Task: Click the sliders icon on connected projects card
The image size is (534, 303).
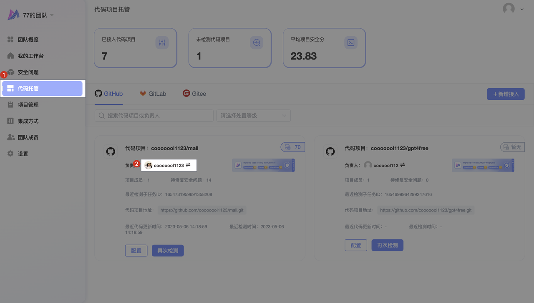Action: (162, 42)
